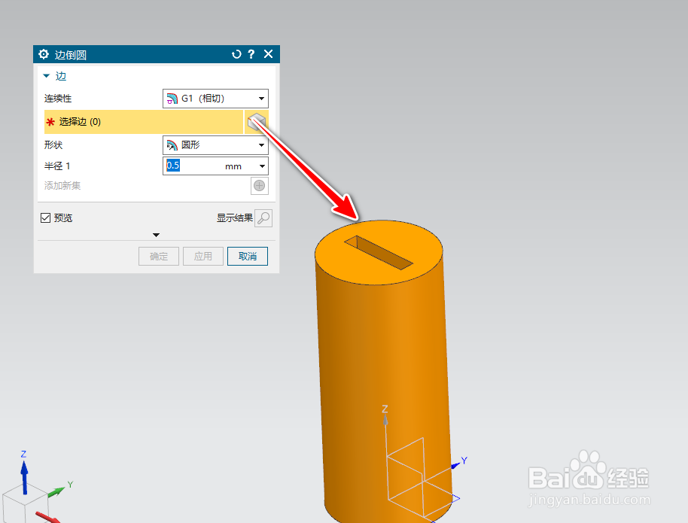This screenshot has height=523, width=688.
Task: Open help for the 边倒圆 dialog
Action: [x=251, y=54]
